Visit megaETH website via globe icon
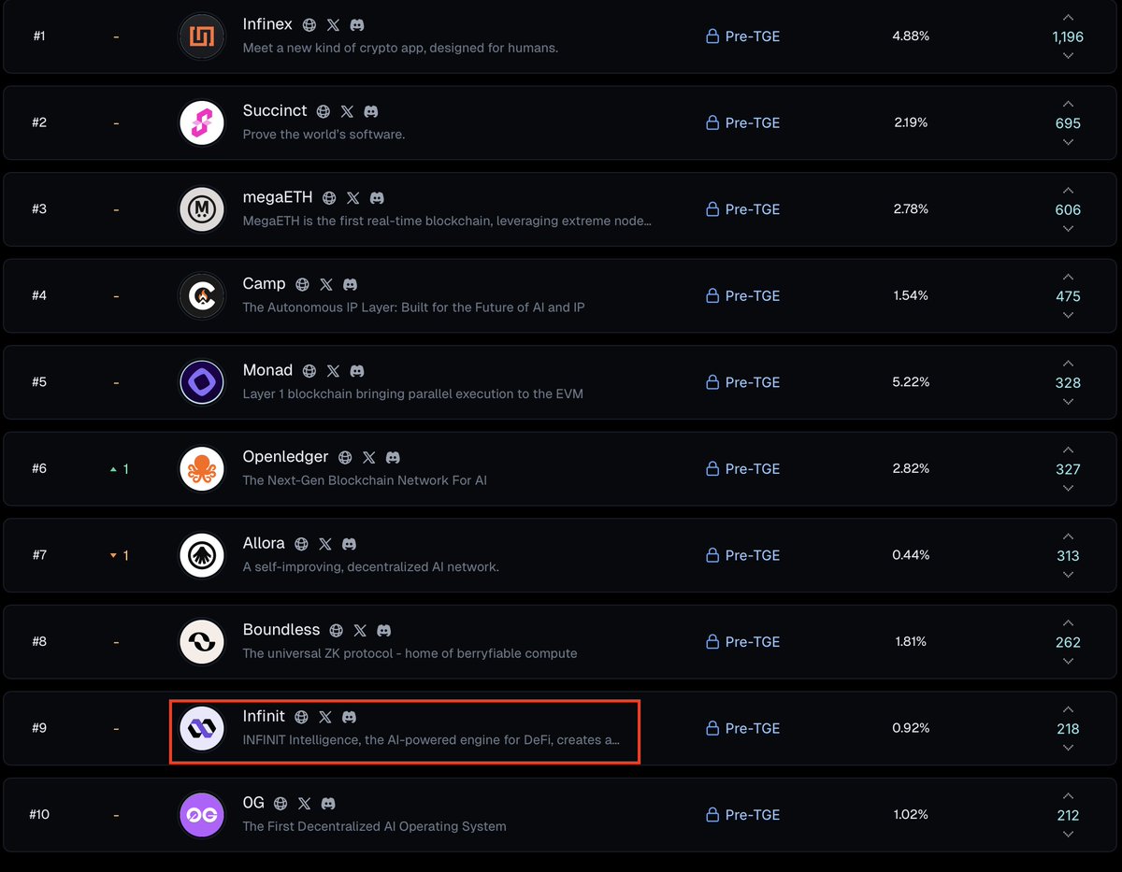 click(x=329, y=198)
